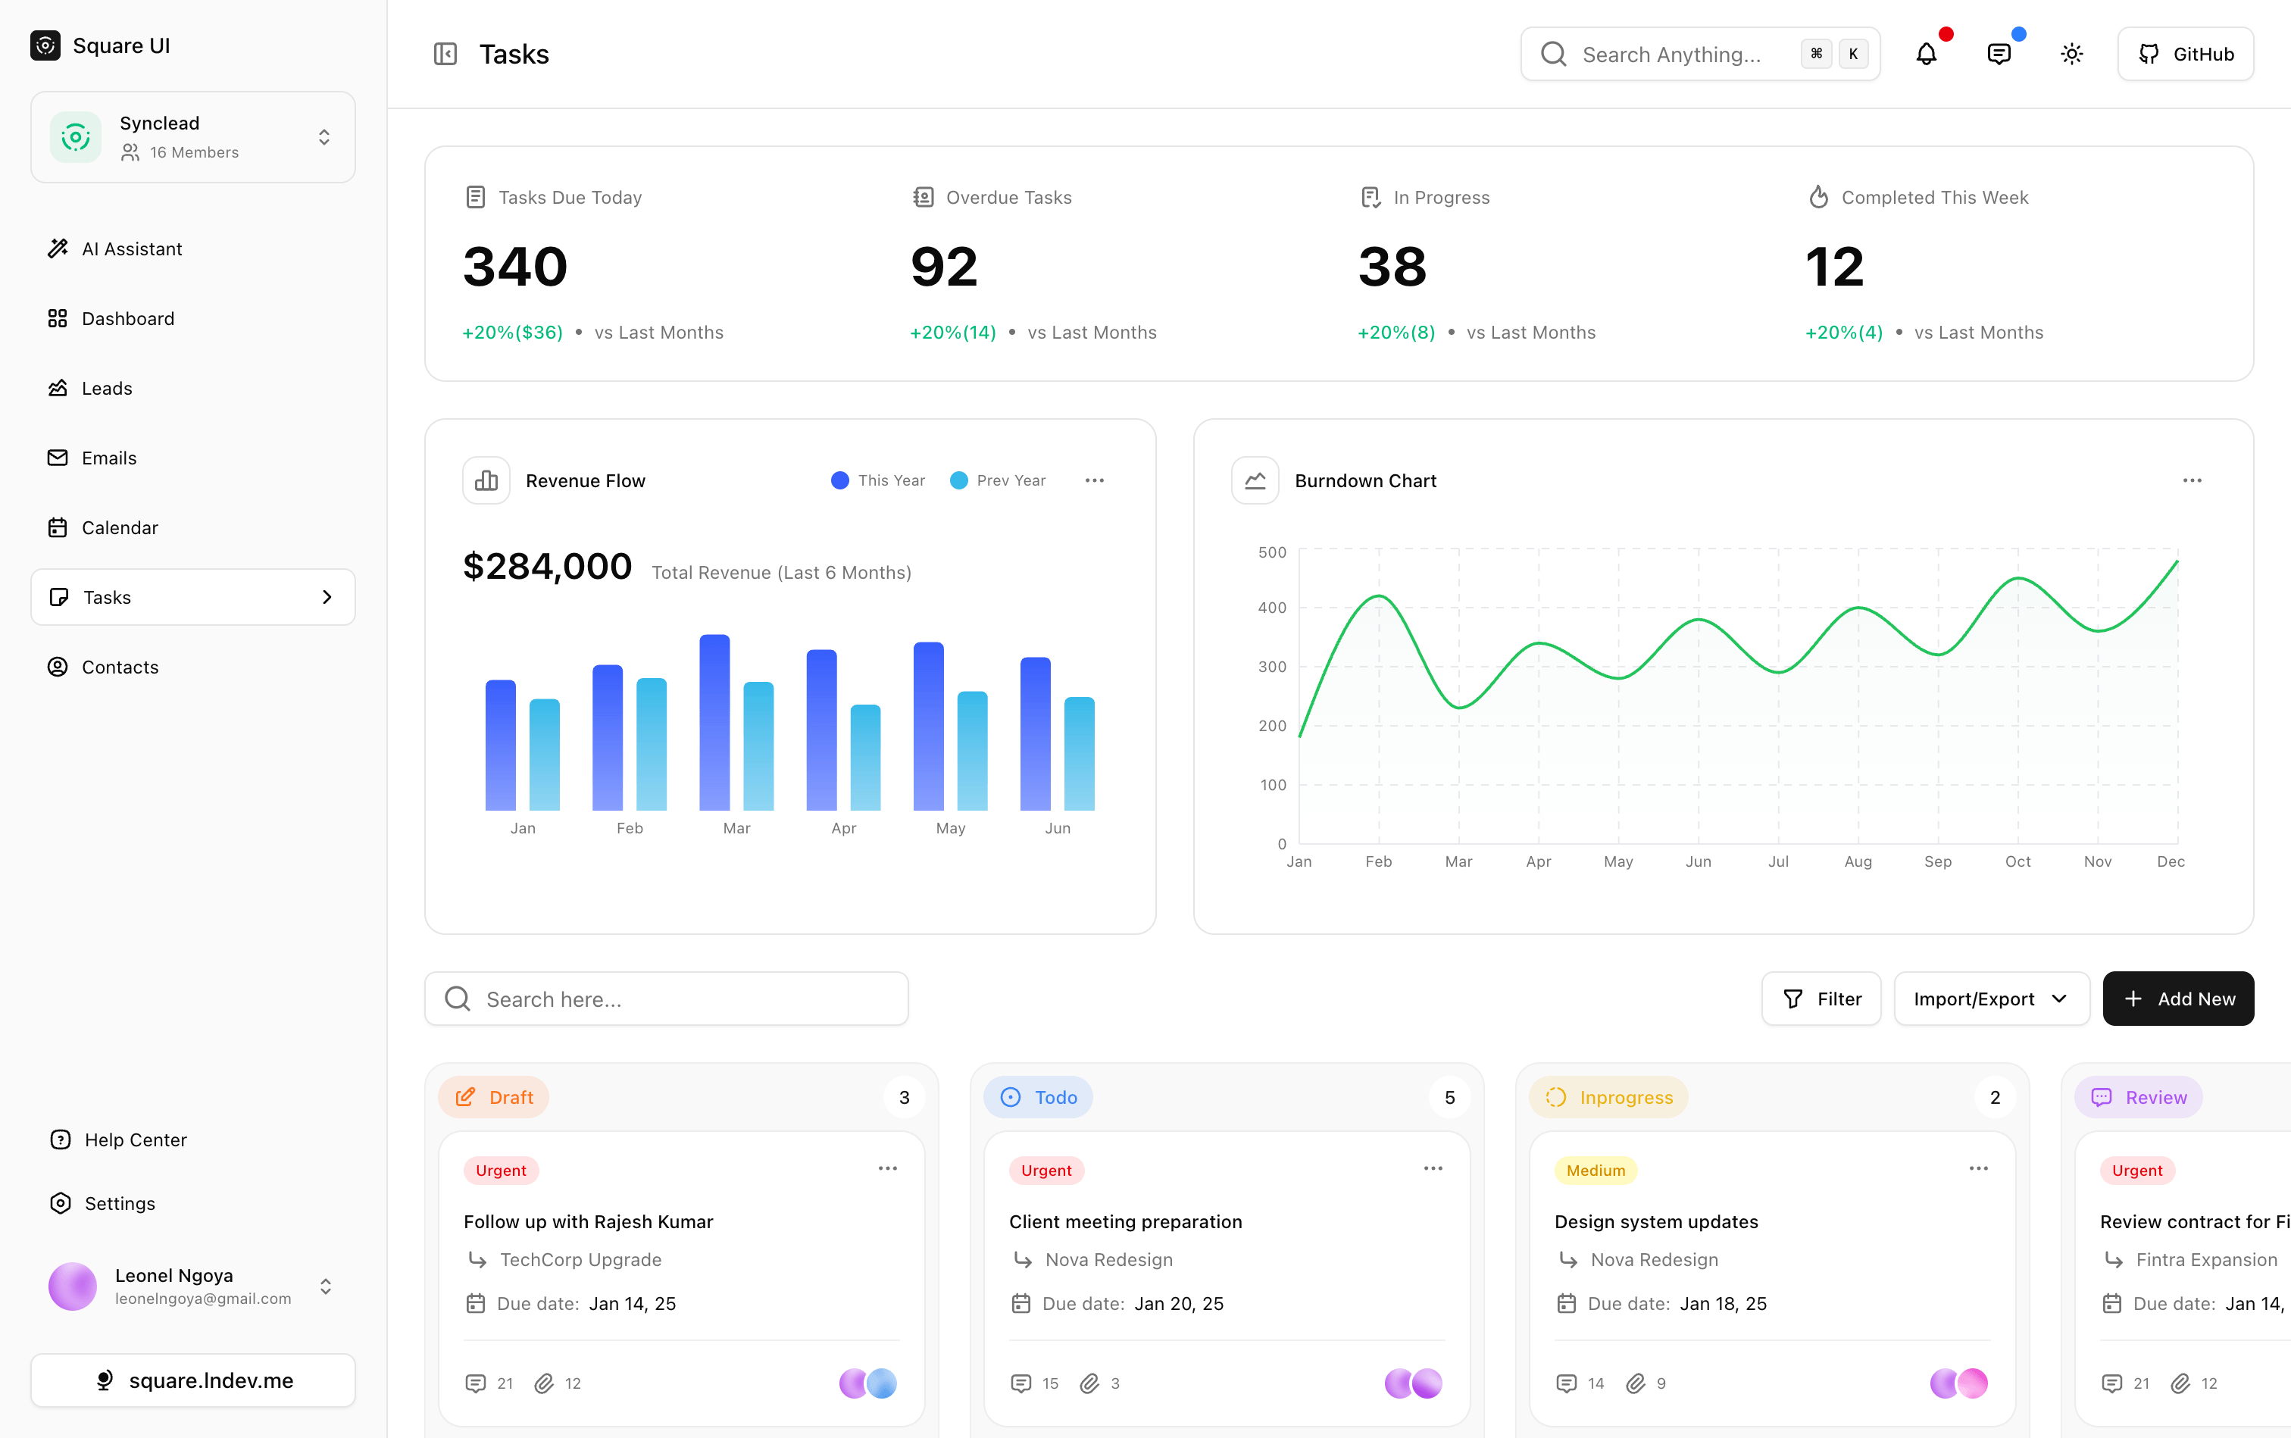The image size is (2291, 1438).
Task: Toggle This Year legend series
Action: [878, 480]
